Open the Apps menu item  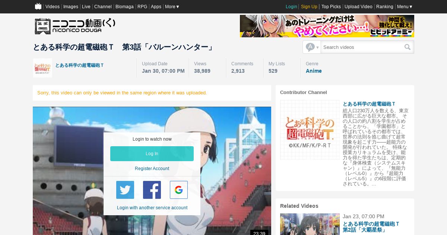coord(156,7)
